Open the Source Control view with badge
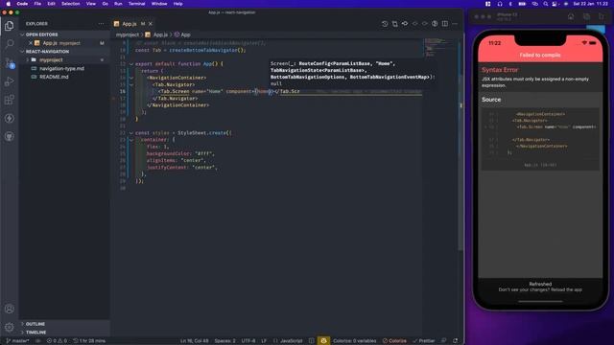 pos(10,62)
